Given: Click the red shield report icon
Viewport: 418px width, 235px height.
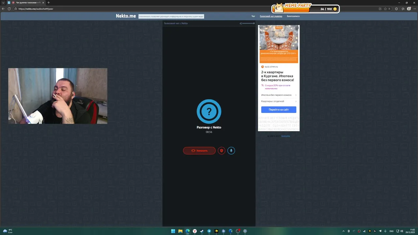Looking at the screenshot, I should click(x=221, y=150).
